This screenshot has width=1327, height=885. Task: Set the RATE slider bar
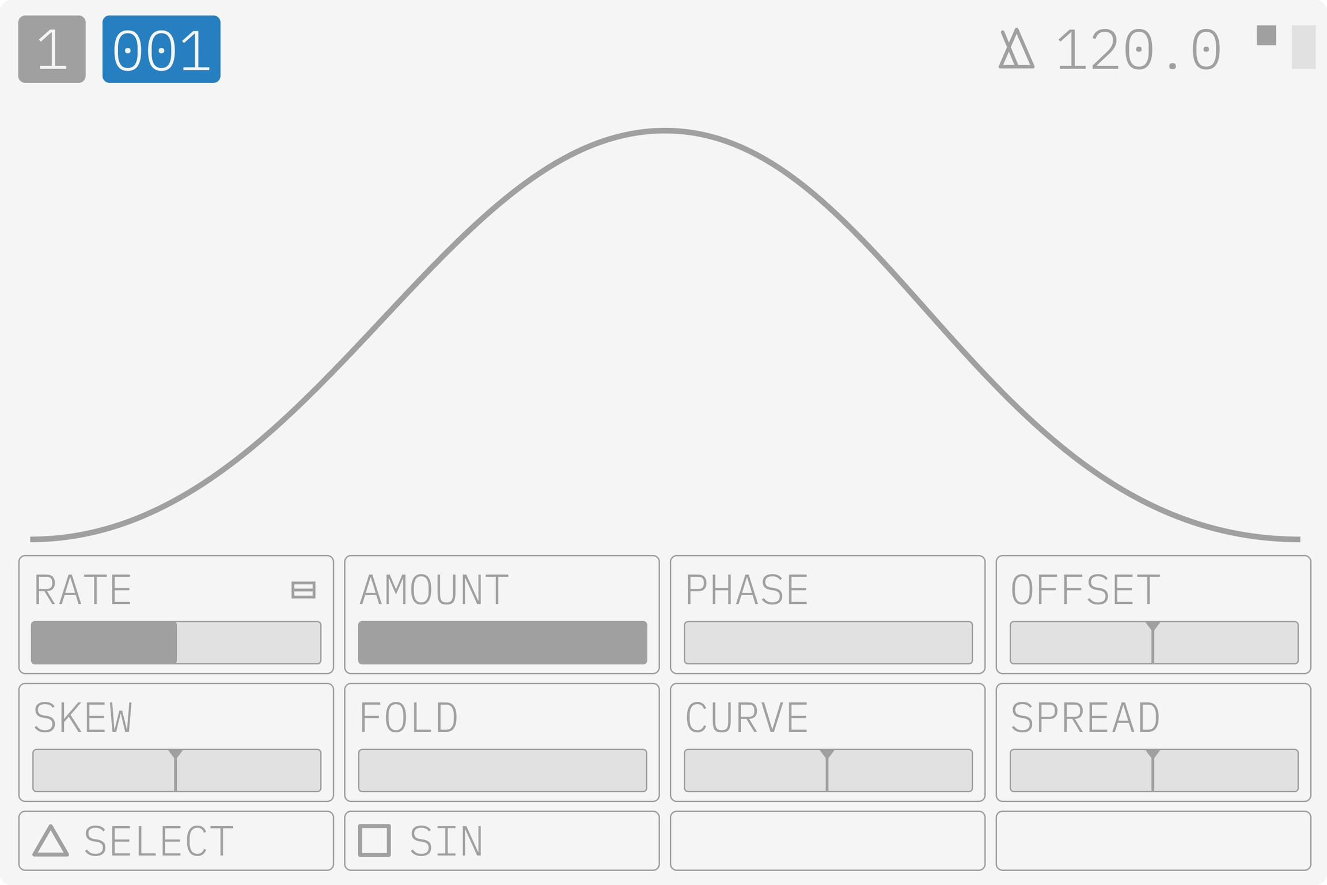176,642
